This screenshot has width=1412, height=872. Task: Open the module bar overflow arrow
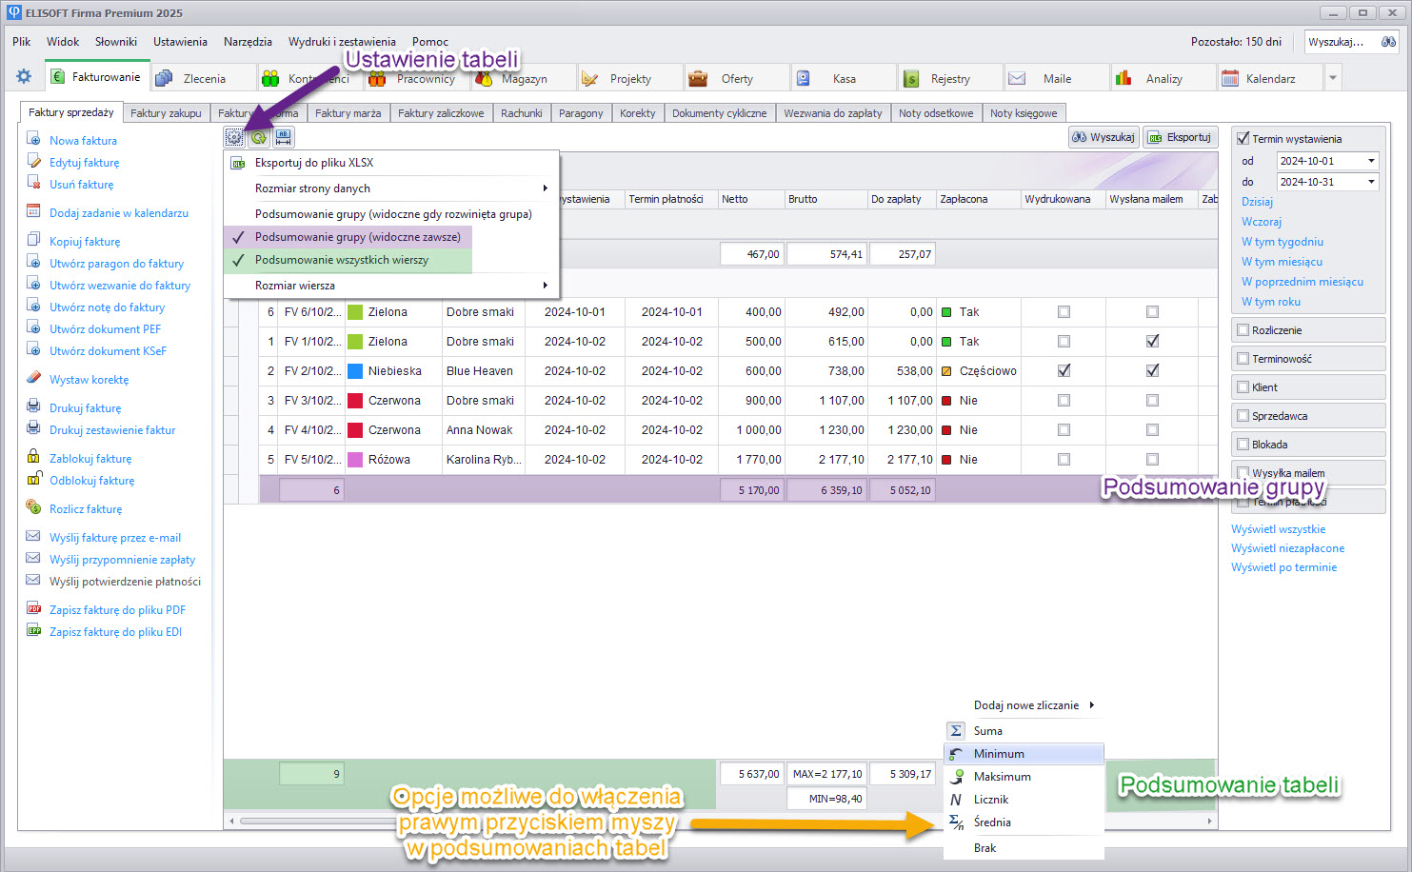tap(1333, 78)
